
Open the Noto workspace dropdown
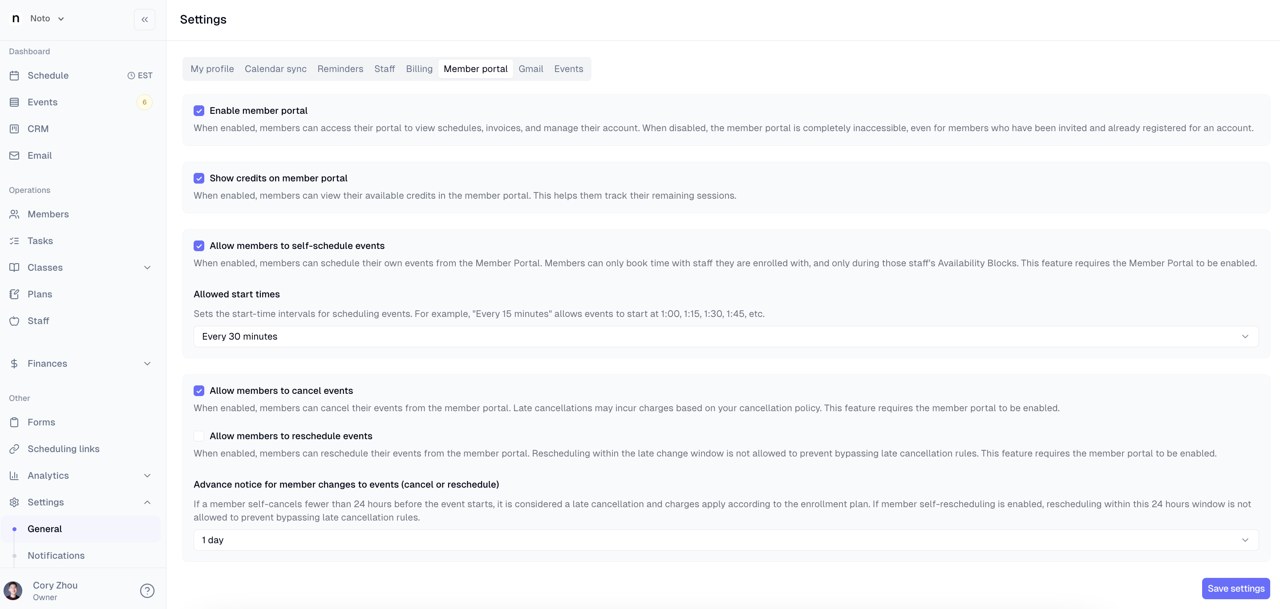[48, 18]
